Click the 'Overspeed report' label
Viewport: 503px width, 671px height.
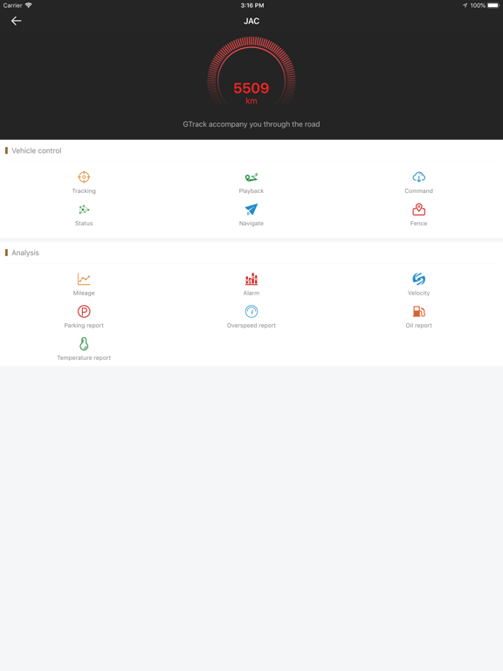point(251,325)
